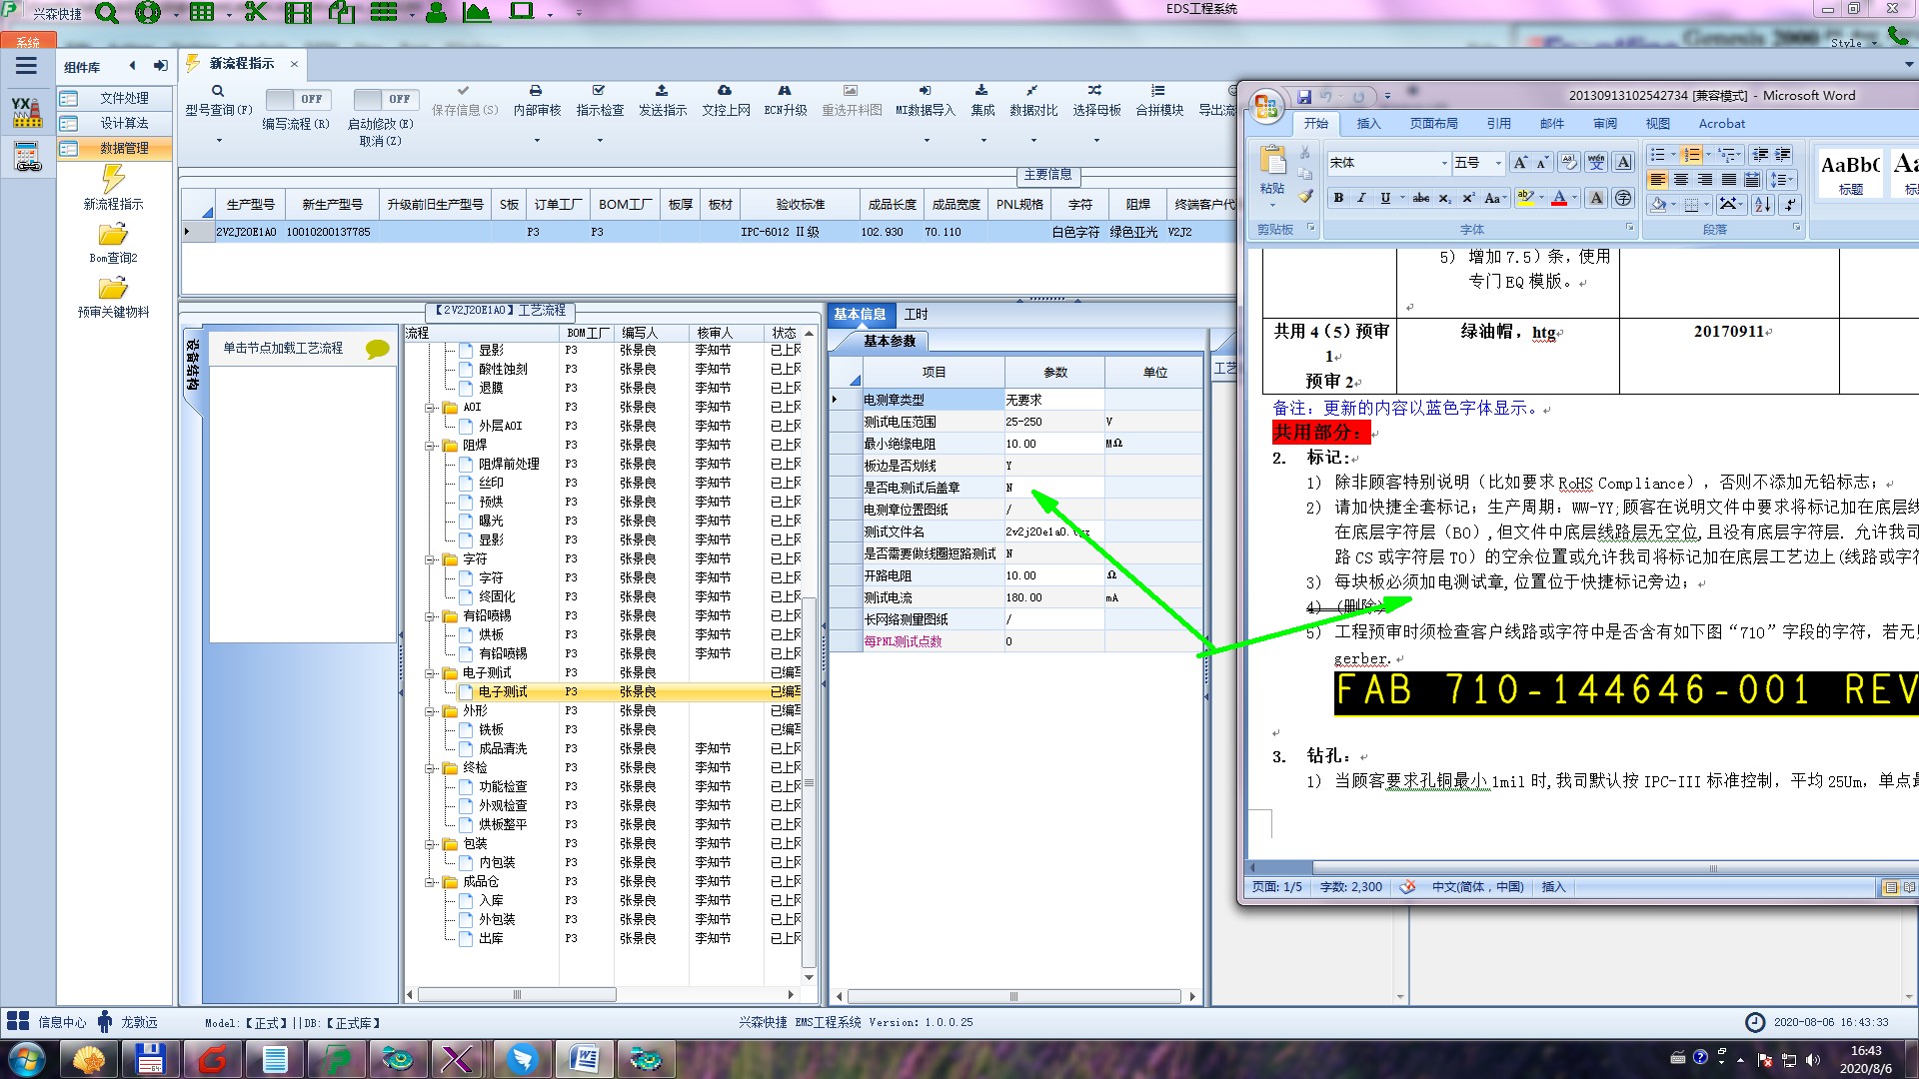Toggle the 启动修改(E) OFF switch
Screen dimensions: 1919x1079
385,99
